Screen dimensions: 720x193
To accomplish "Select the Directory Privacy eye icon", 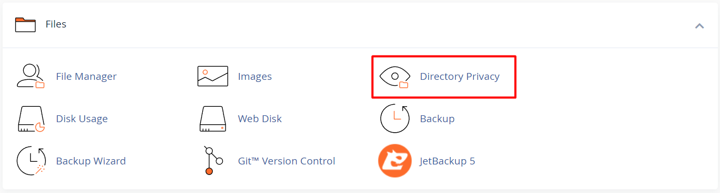I will point(395,77).
